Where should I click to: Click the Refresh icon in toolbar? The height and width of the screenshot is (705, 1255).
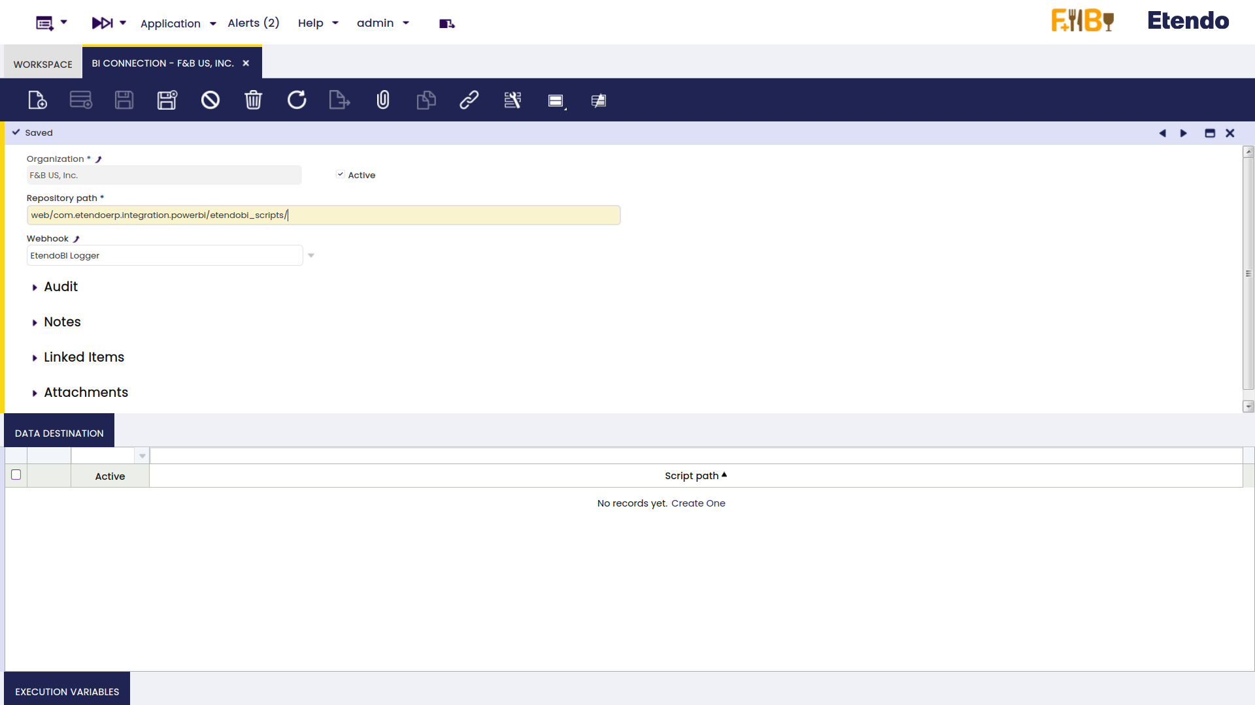[x=297, y=100]
